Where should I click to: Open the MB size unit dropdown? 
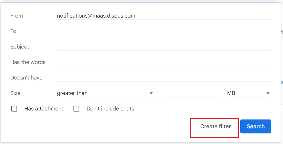coord(249,93)
